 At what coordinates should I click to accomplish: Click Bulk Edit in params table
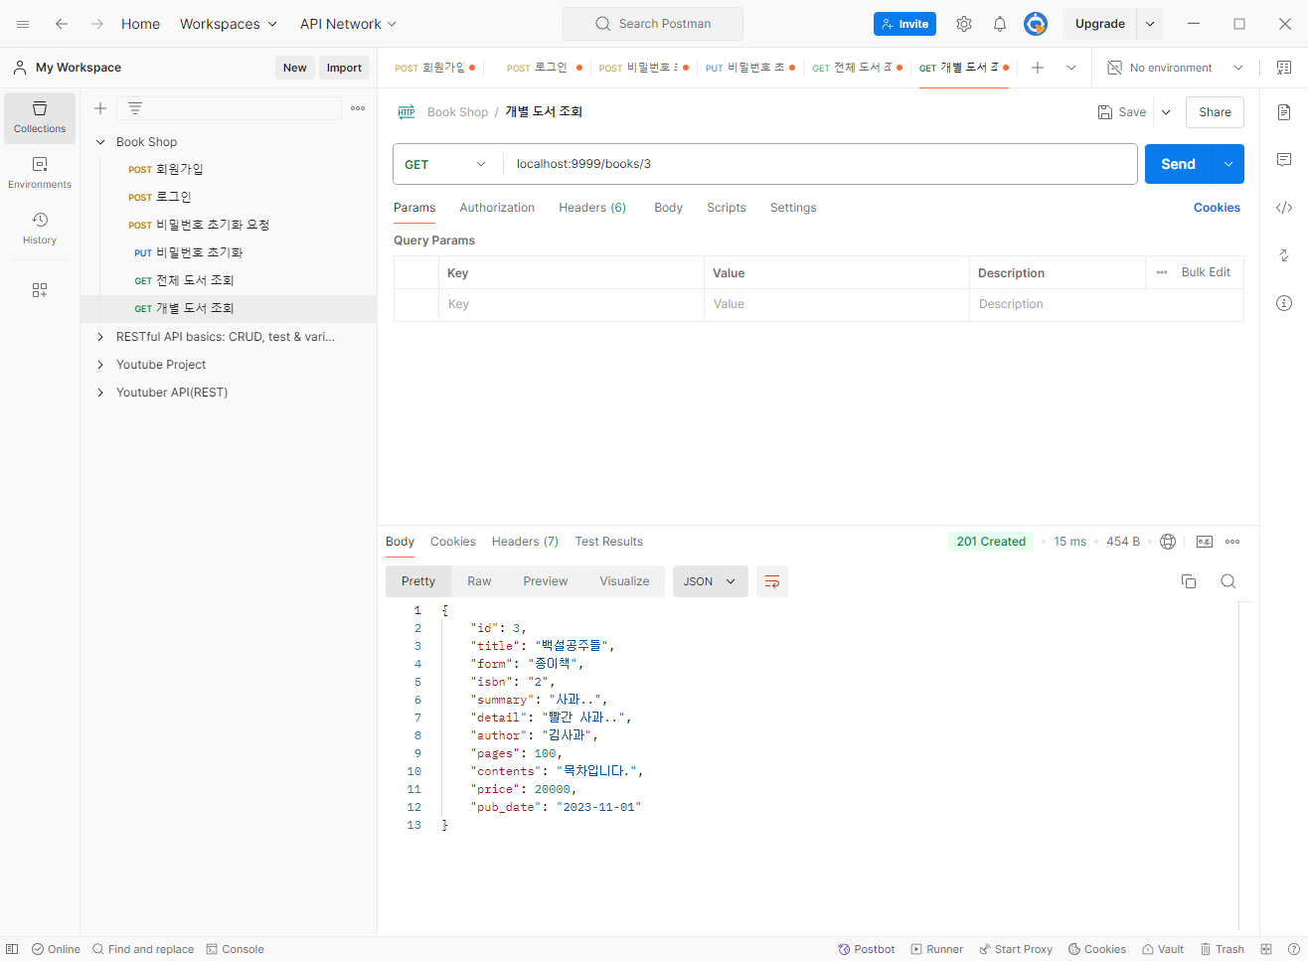click(1206, 272)
